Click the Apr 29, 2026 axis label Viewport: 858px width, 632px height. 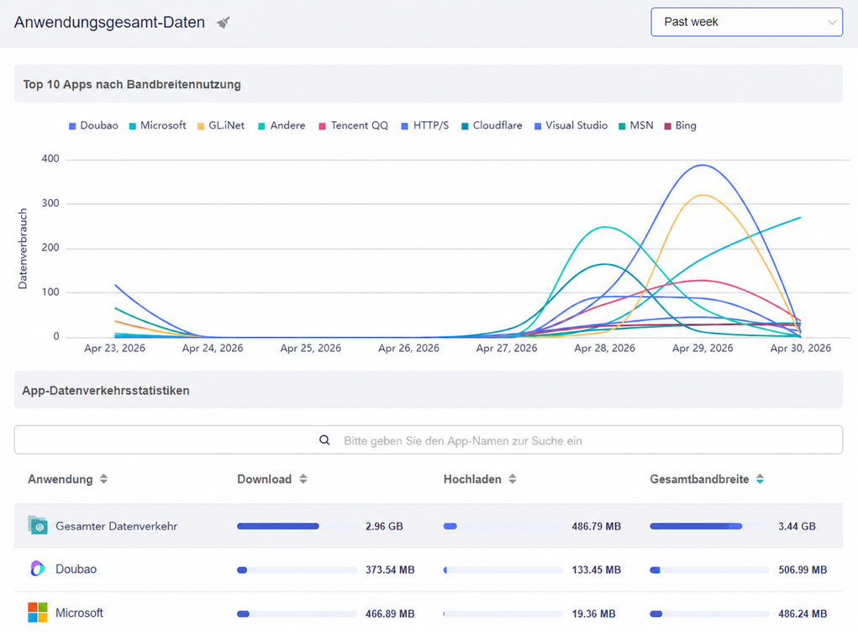pyautogui.click(x=703, y=348)
